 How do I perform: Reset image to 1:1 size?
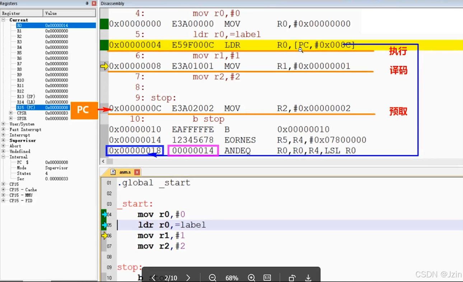(x=267, y=278)
